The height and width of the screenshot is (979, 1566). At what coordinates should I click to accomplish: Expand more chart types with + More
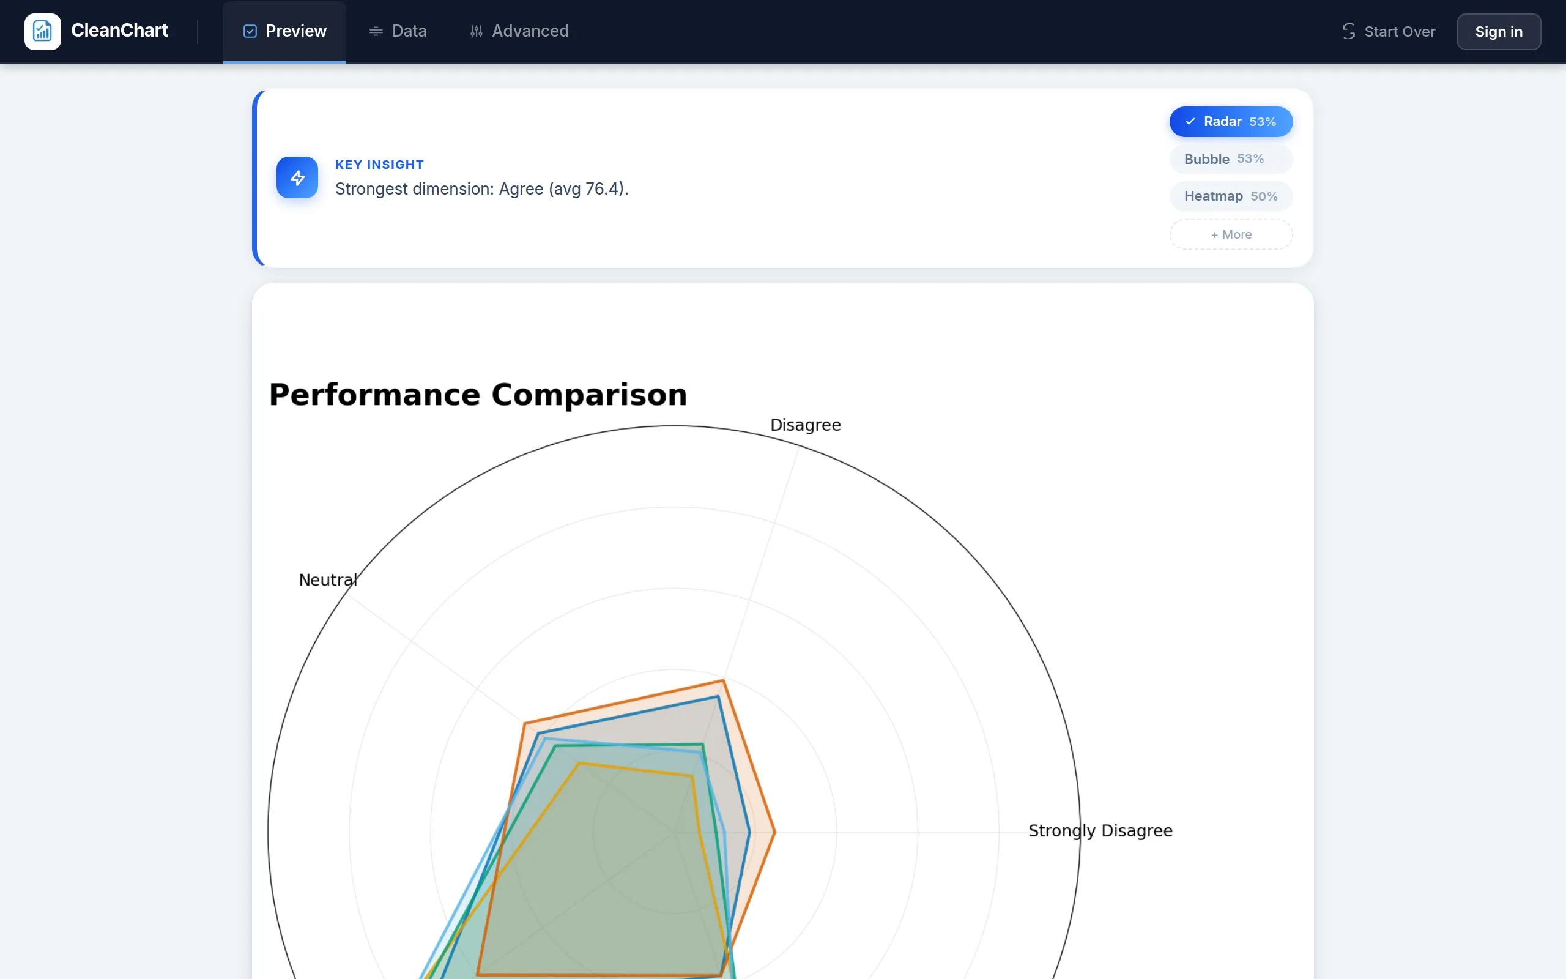(x=1231, y=234)
